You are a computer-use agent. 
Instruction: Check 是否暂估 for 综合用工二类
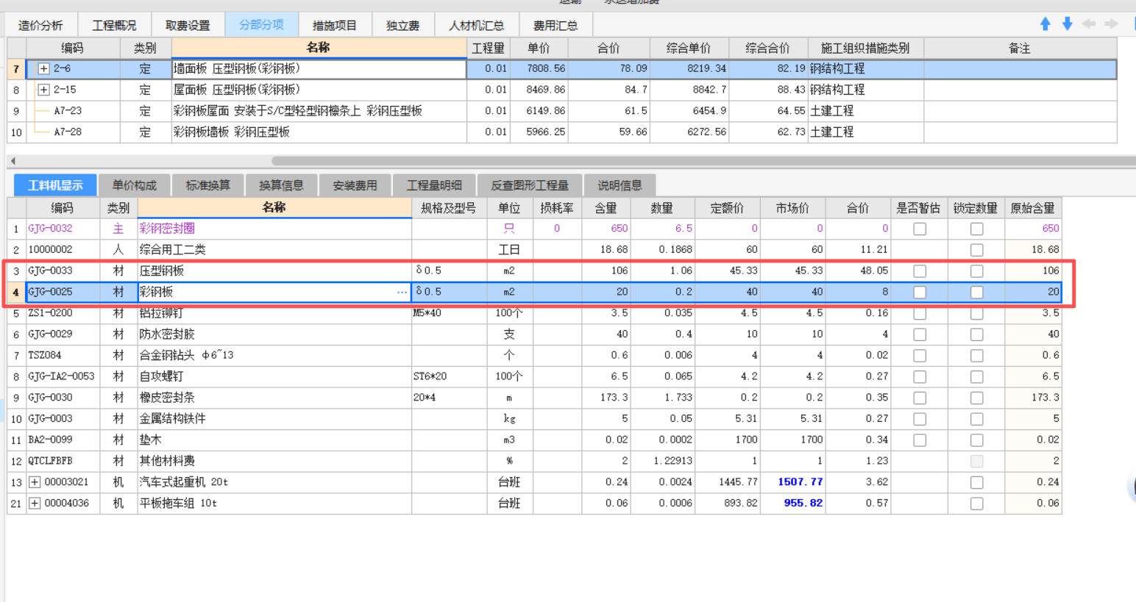(x=919, y=249)
